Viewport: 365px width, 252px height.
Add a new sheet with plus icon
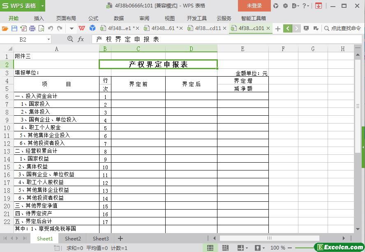coord(120,238)
